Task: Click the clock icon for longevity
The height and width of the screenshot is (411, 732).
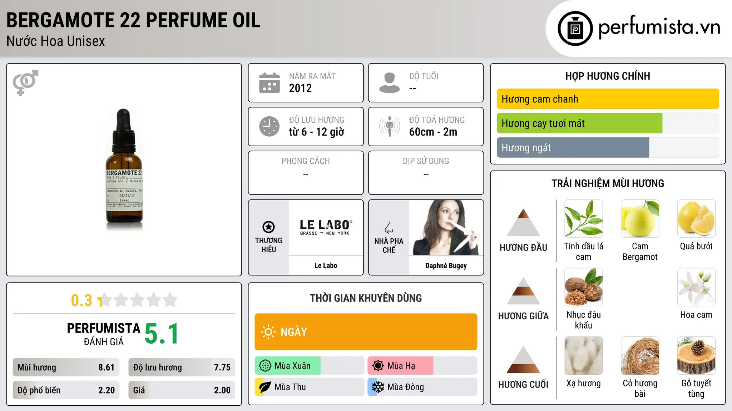Action: point(269,126)
